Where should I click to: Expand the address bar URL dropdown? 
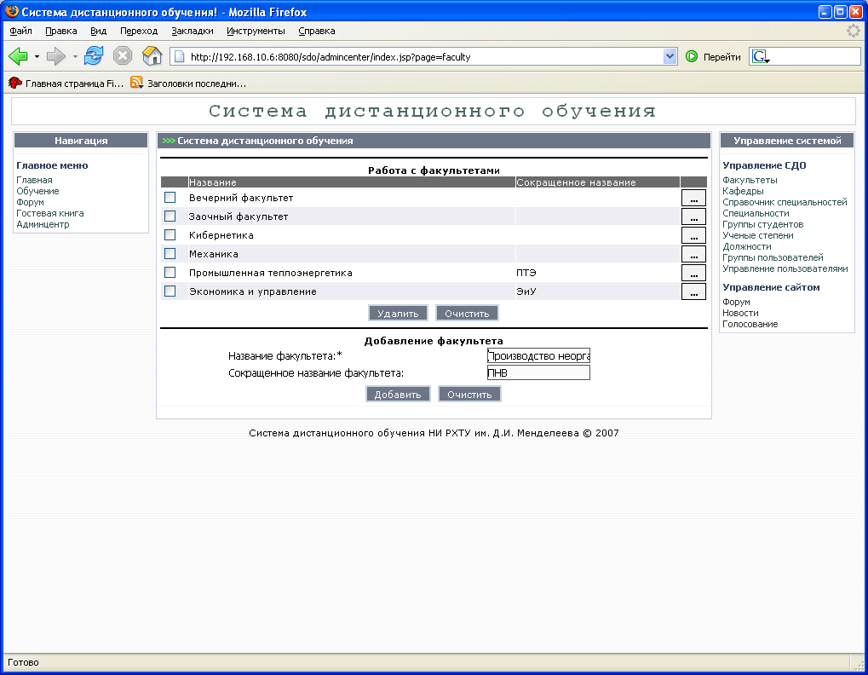coord(670,56)
